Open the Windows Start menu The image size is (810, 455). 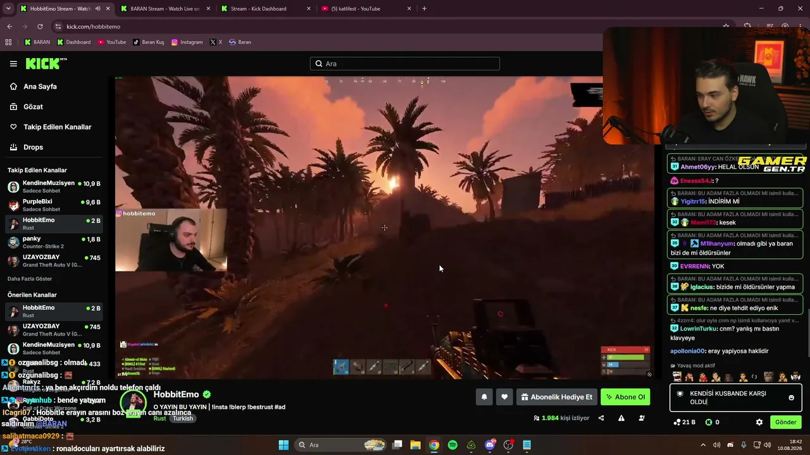click(x=283, y=445)
